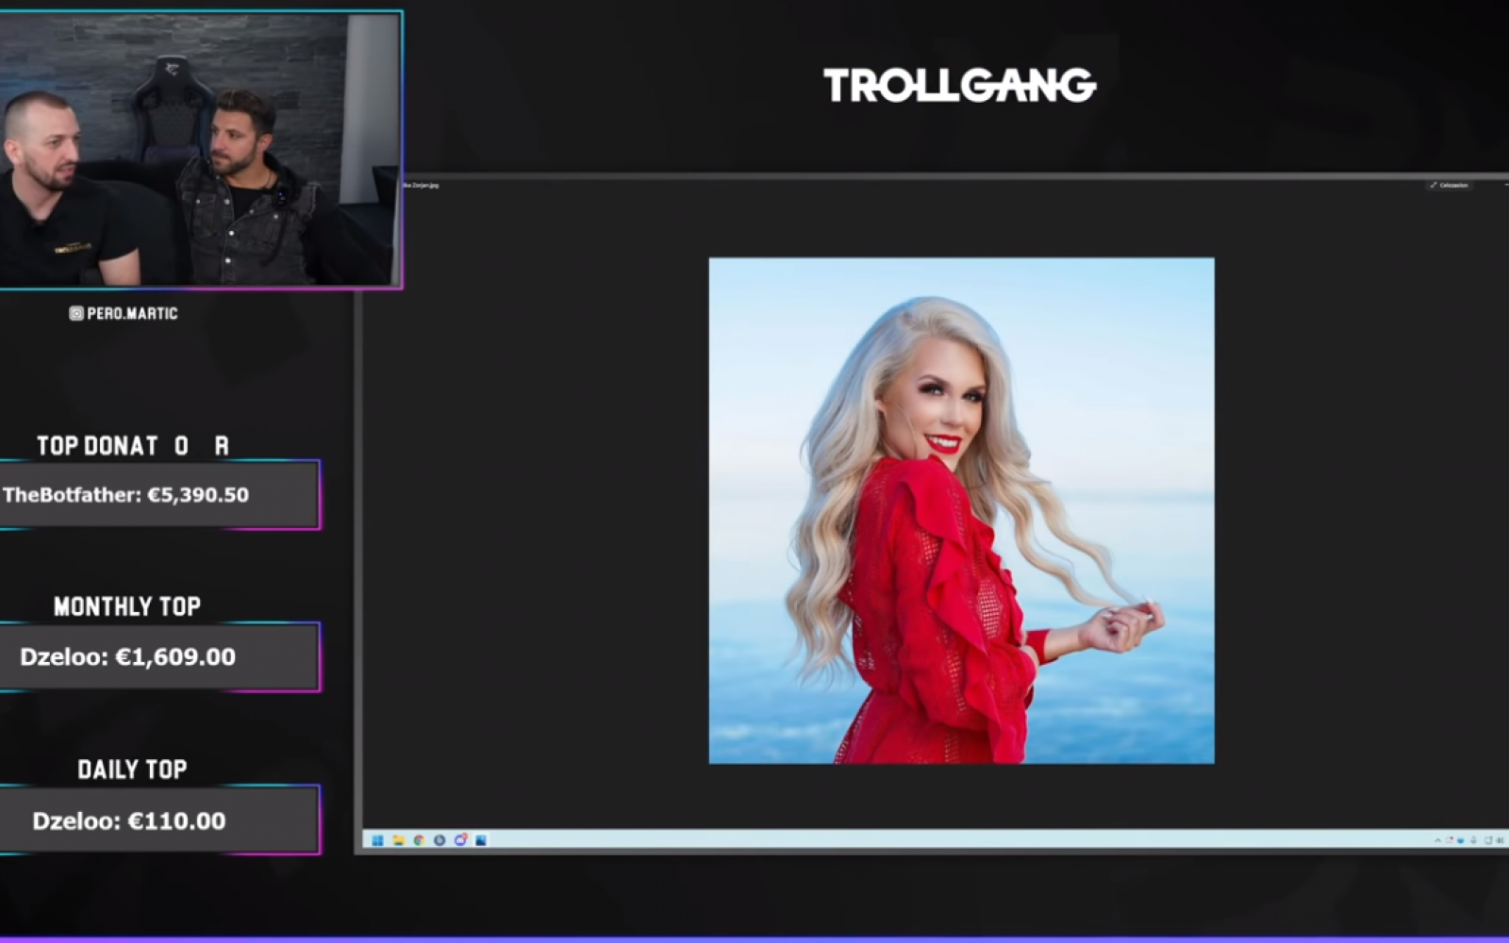Viewport: 1509px width, 943px height.
Task: Select the Photos app icon in taskbar
Action: (x=481, y=840)
